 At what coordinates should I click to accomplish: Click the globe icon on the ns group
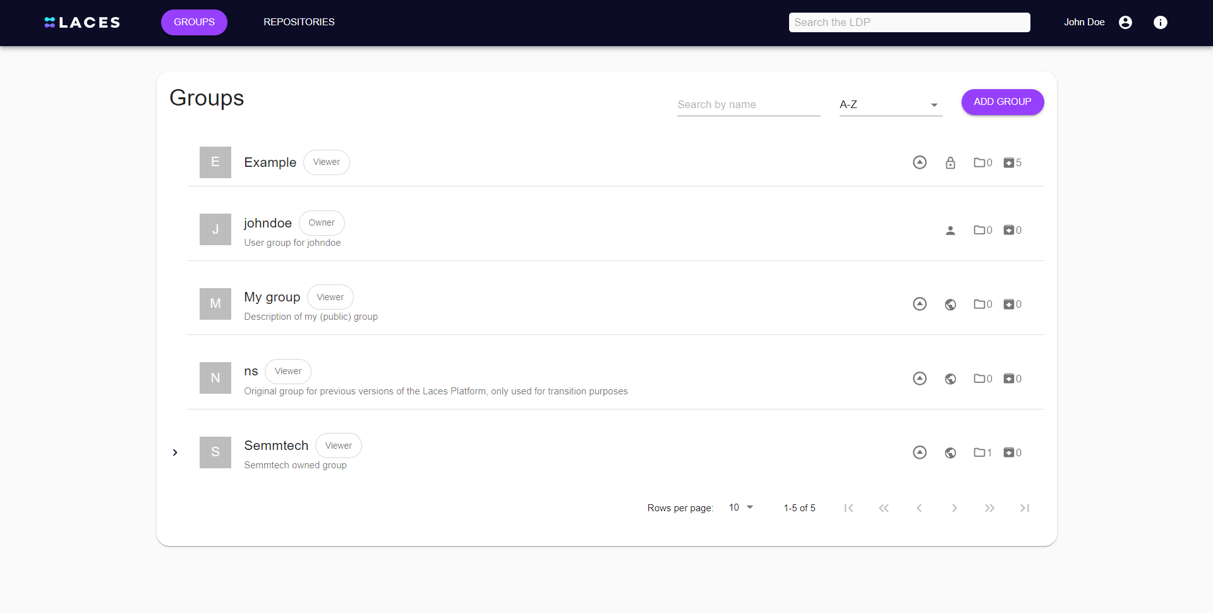pos(951,378)
